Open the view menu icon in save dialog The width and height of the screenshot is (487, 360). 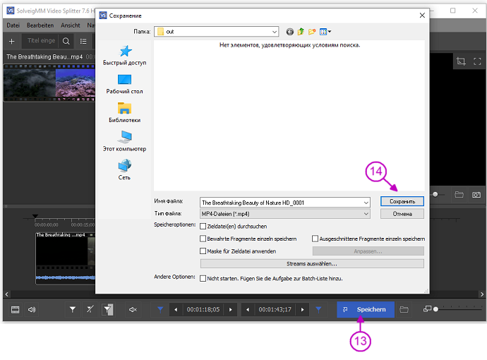(x=325, y=32)
